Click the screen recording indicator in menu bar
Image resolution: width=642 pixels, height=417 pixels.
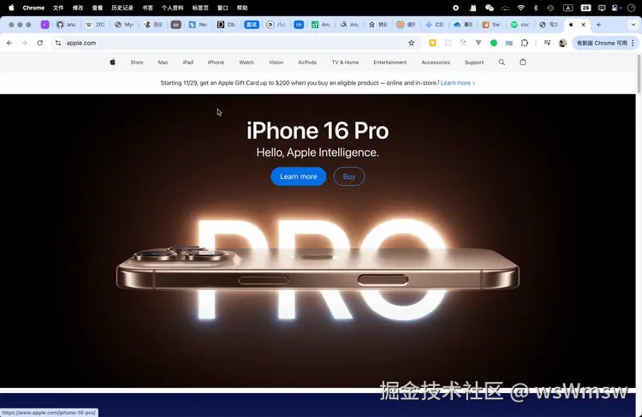coord(455,8)
